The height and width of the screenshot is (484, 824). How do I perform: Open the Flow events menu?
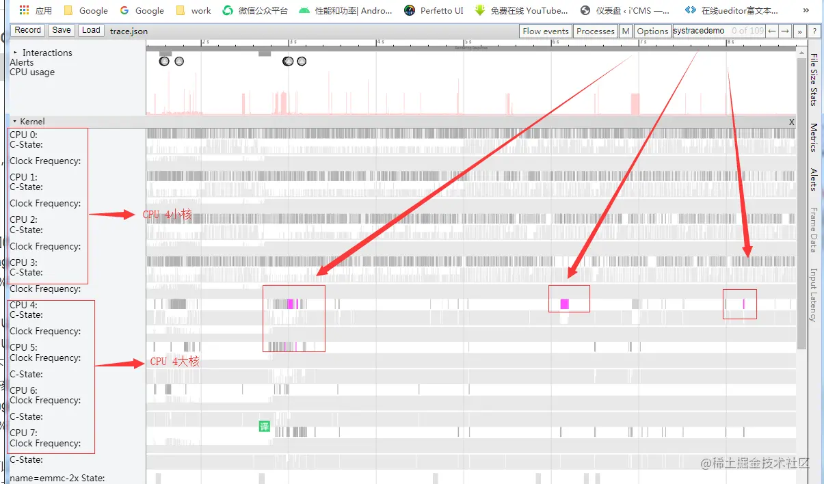tap(546, 31)
